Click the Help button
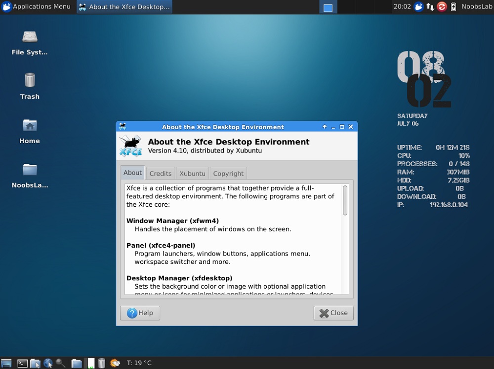 [x=140, y=313]
